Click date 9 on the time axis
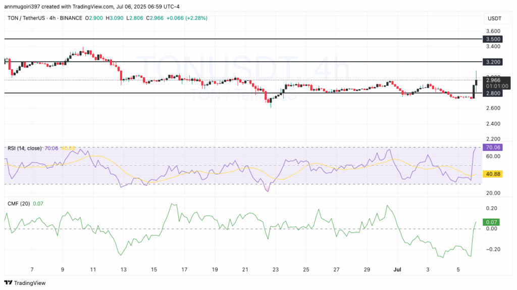Viewport: 517px width, 290px height. tap(62, 270)
